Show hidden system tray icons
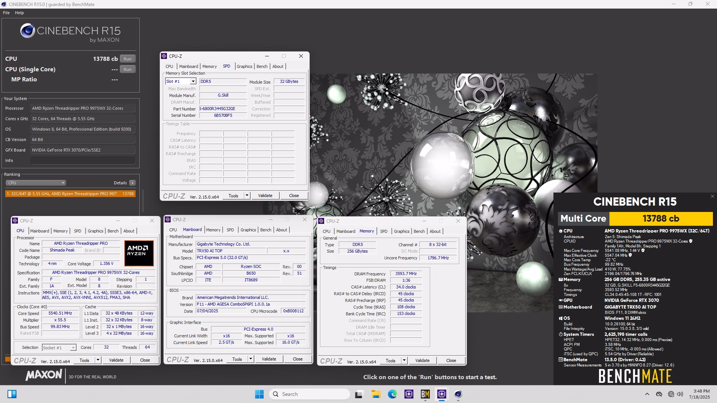Screen dimensions: 717x403 tap(647, 394)
